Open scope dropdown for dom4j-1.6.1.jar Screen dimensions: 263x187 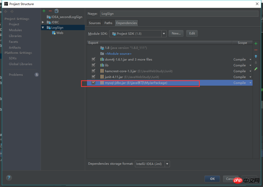[250, 60]
